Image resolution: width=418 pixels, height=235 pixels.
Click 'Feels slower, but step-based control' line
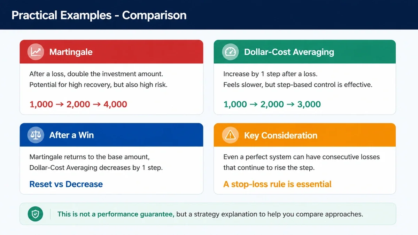coord(298,85)
